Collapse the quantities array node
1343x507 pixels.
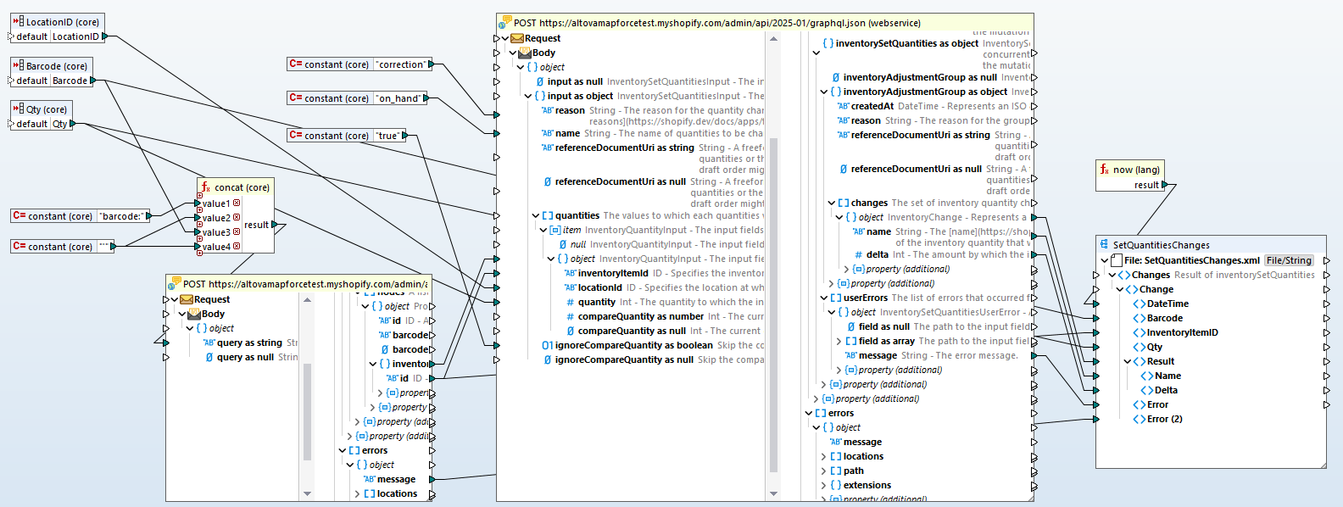coord(535,215)
